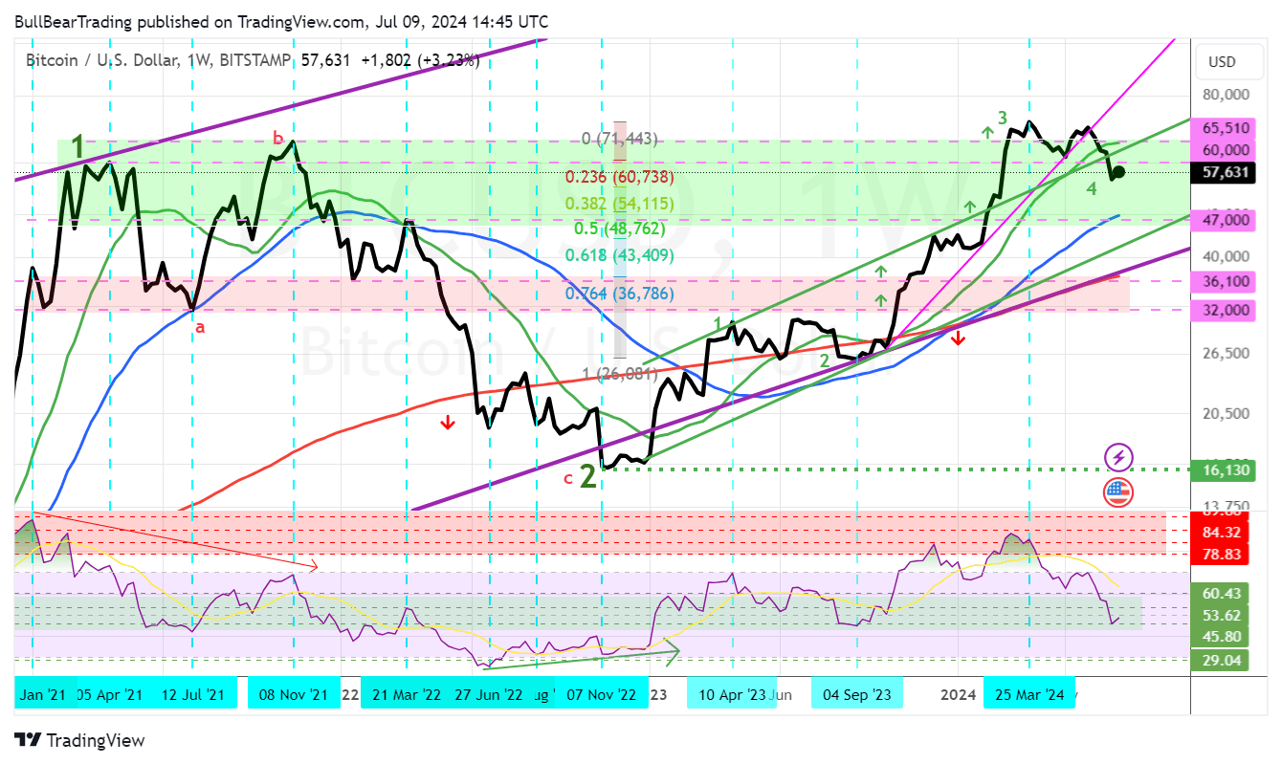This screenshot has width=1282, height=764.
Task: Select the 25 Mar '24 date label
Action: [x=1029, y=693]
